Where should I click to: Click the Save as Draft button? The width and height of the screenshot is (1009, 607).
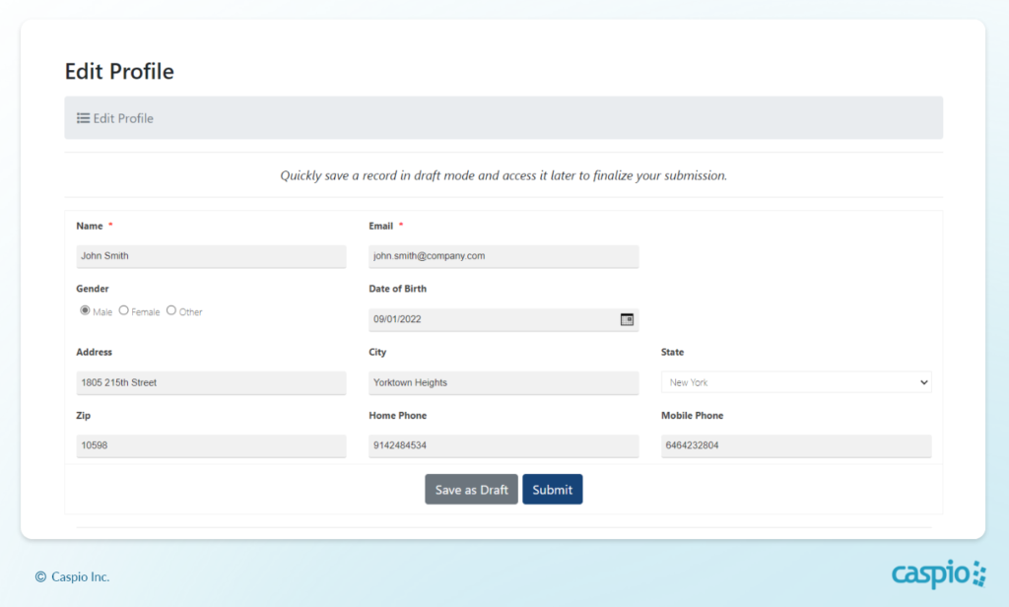(471, 489)
